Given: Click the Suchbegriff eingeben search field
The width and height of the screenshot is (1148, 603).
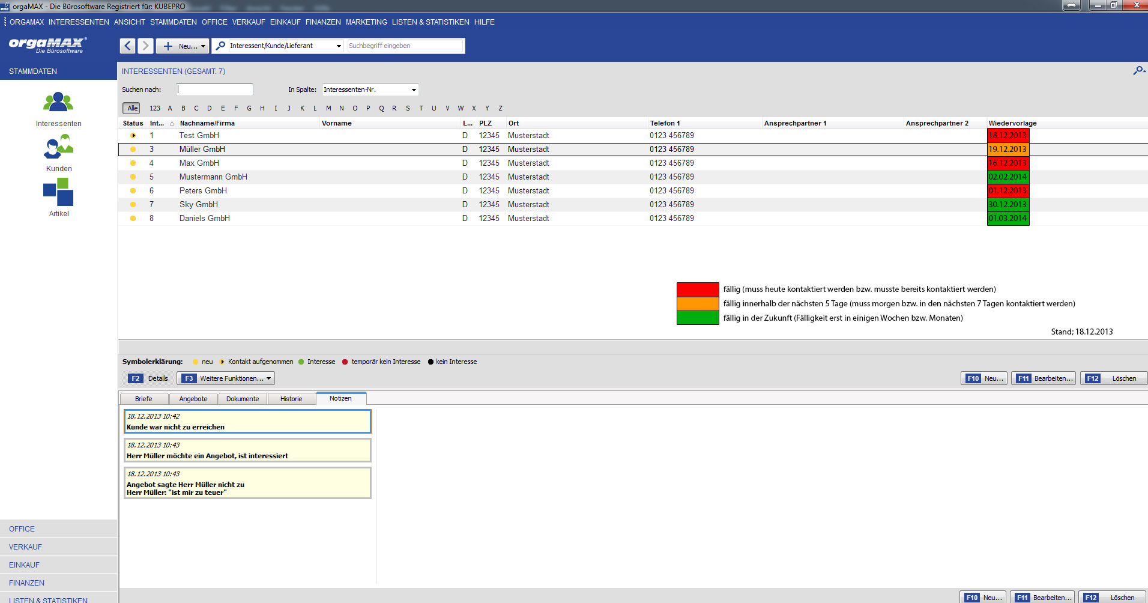Looking at the screenshot, I should click(405, 46).
